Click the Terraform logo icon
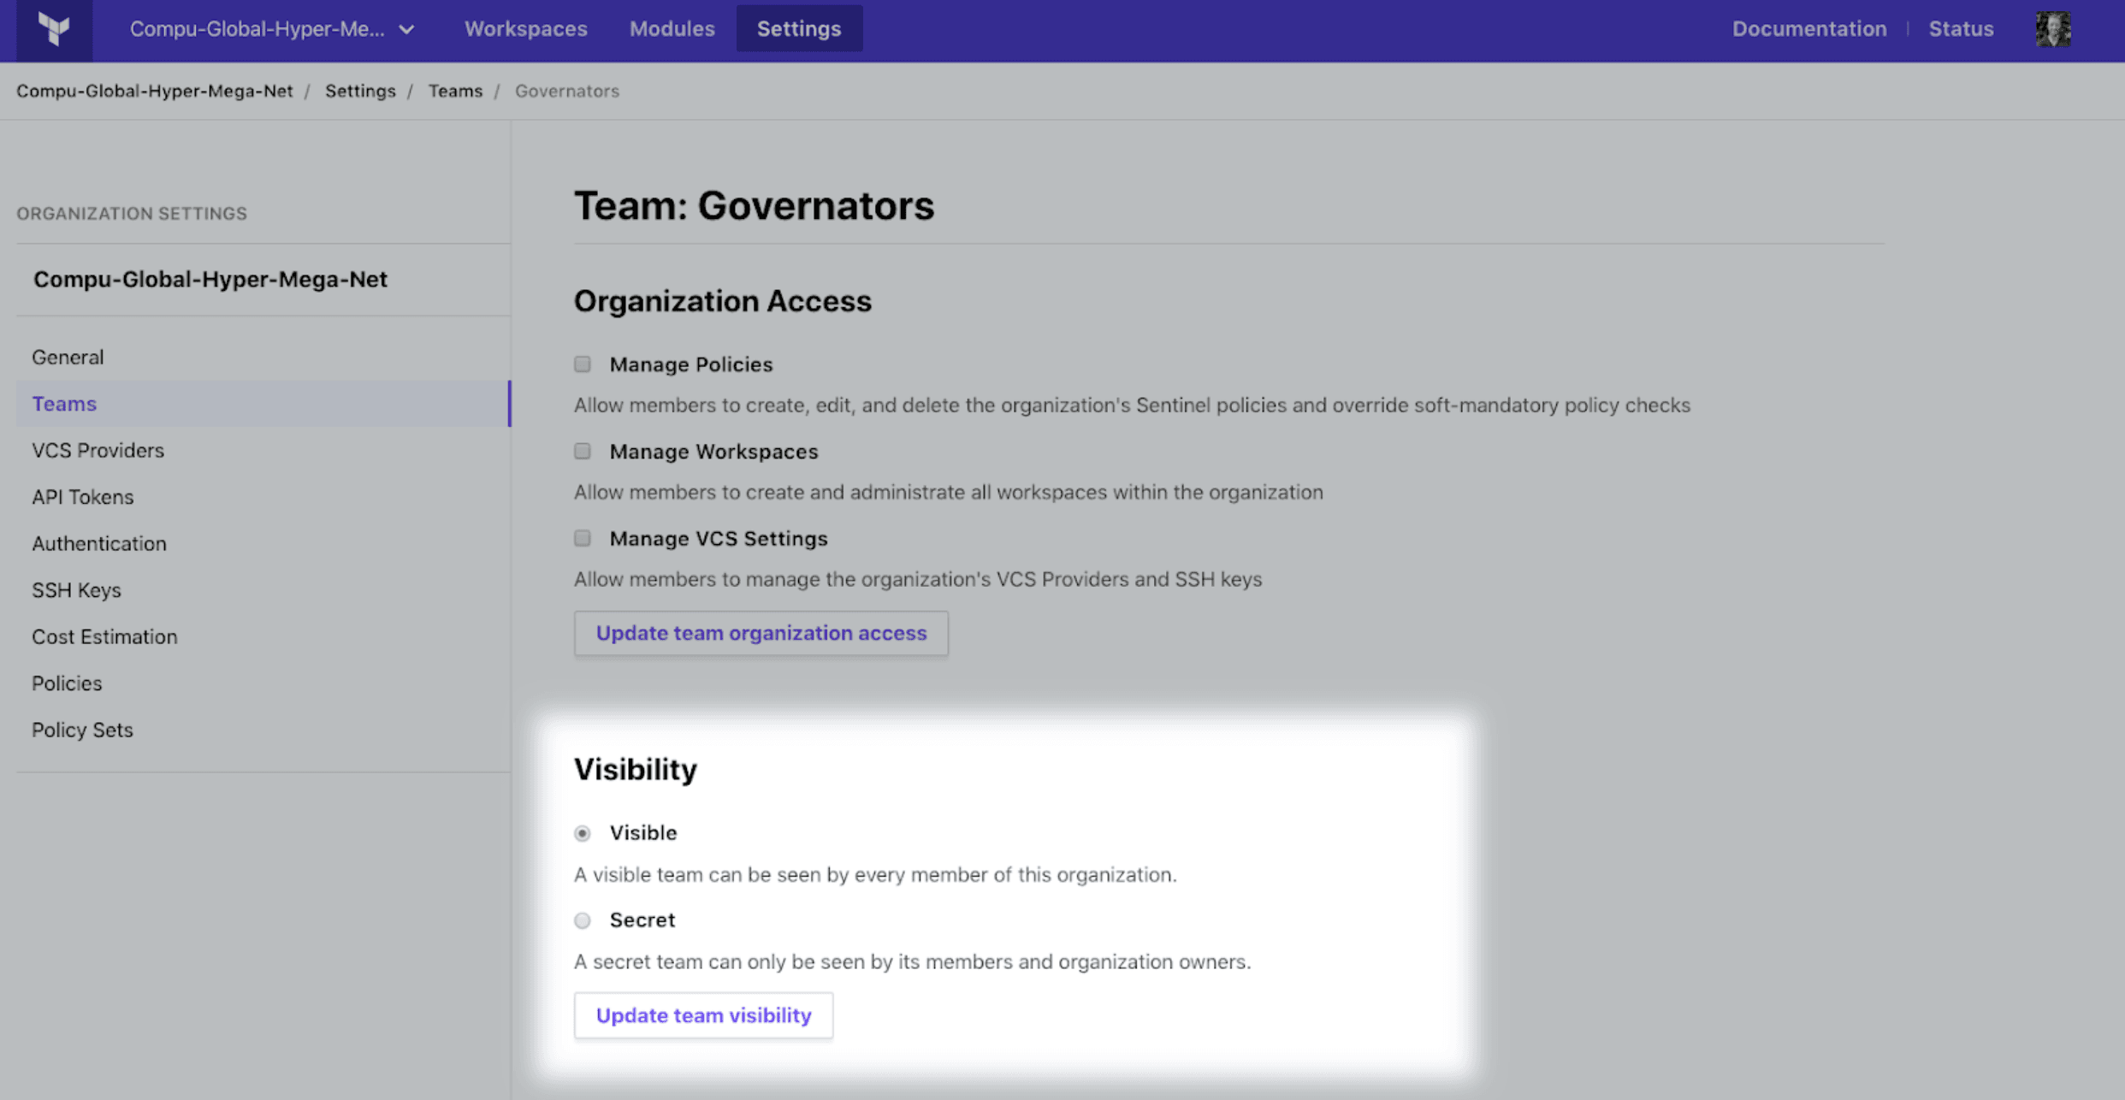The image size is (2125, 1100). 53,28
